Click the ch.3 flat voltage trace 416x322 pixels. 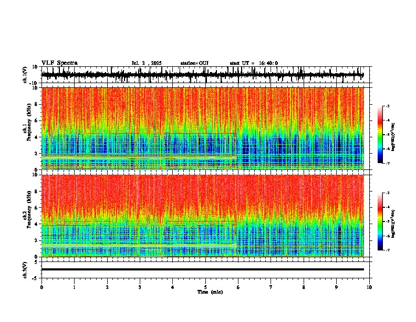pos(202,269)
